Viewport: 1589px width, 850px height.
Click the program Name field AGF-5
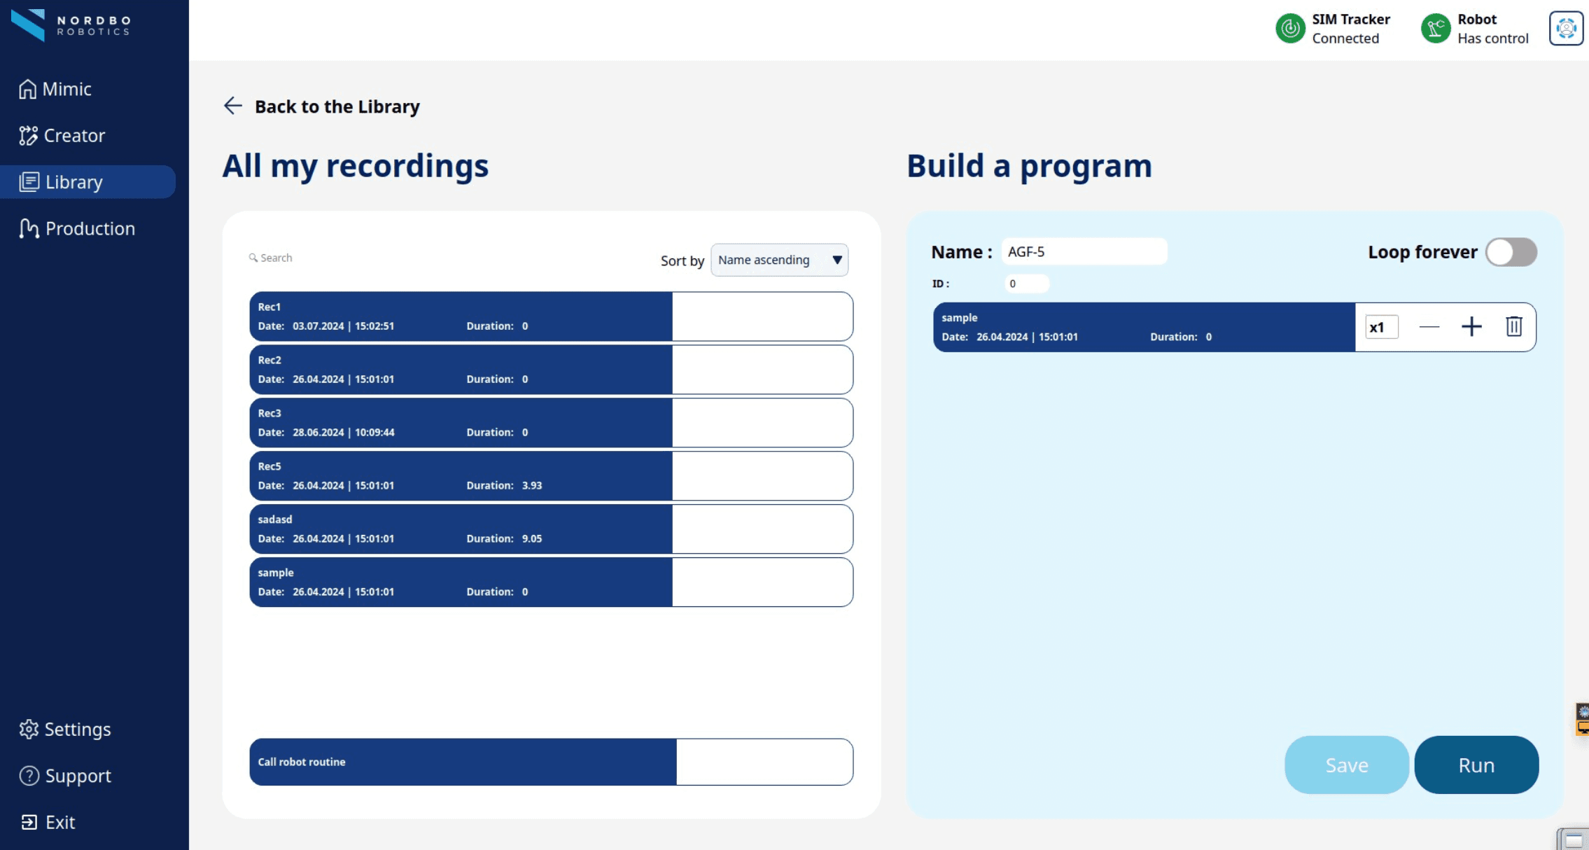(1084, 251)
